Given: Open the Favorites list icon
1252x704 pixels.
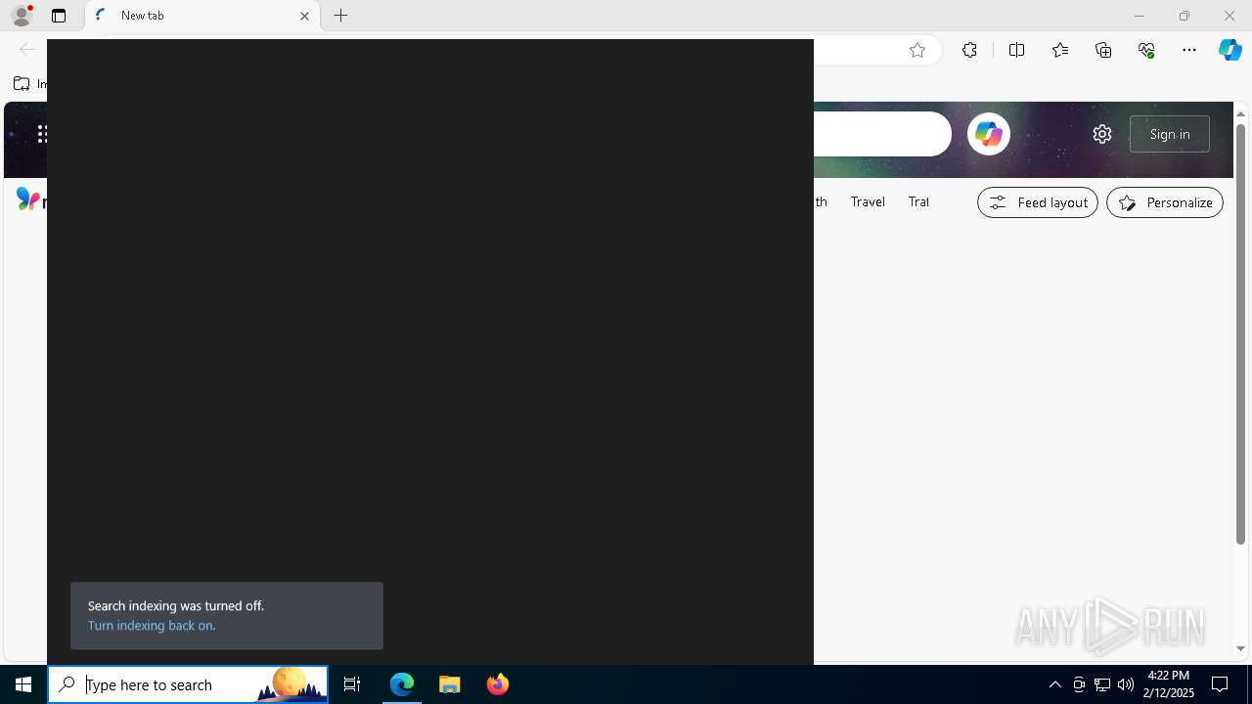Looking at the screenshot, I should tap(1060, 50).
